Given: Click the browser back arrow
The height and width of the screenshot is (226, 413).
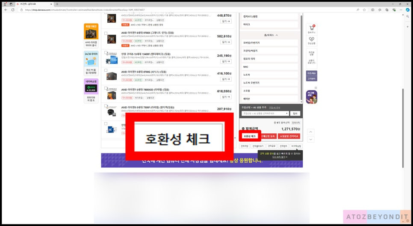Looking at the screenshot, I should [x=6, y=10].
